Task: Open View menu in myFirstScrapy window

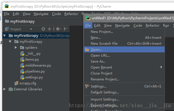Action: [26, 14]
